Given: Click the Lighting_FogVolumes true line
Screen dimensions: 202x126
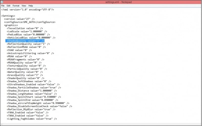Looking at the screenshot, I should 32,119.
